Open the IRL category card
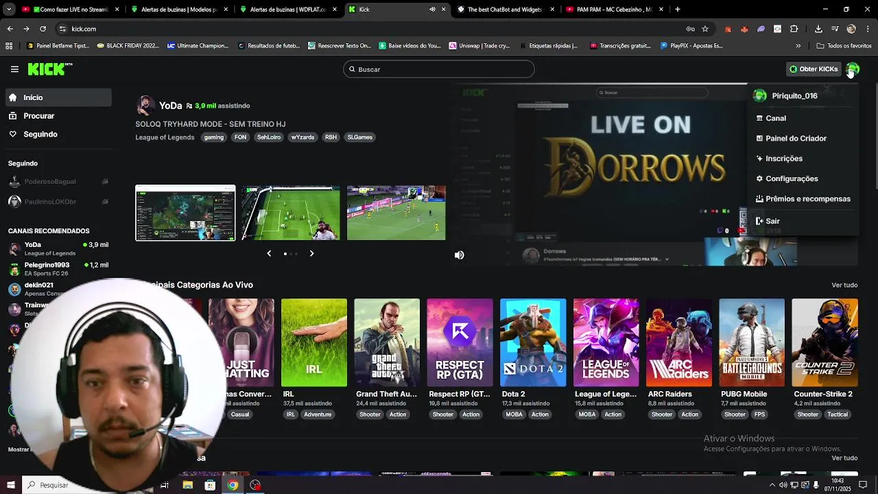 (314, 342)
